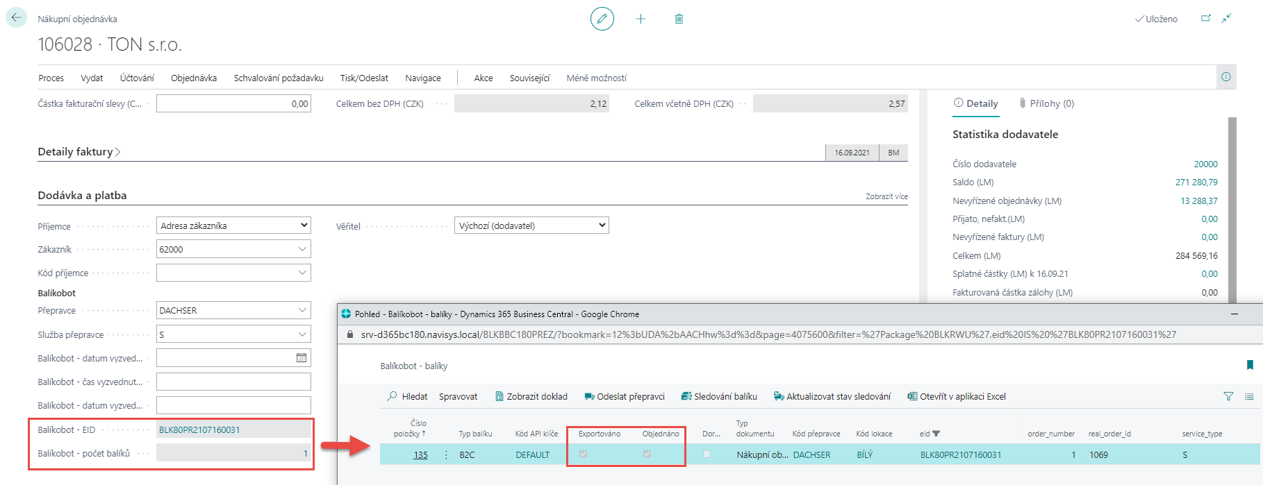1263x485 pixels.
Task: Click the filter funnel icon in Balíkobot window
Action: 1228,396
